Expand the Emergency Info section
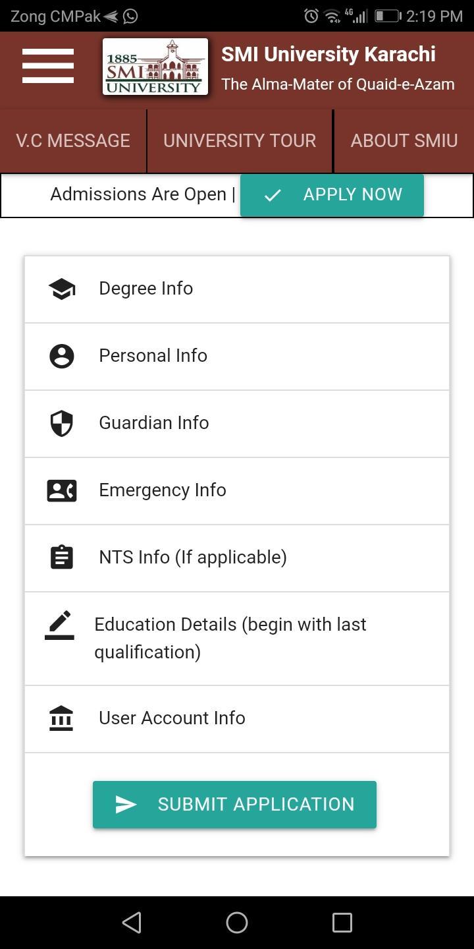This screenshot has width=474, height=949. (237, 491)
